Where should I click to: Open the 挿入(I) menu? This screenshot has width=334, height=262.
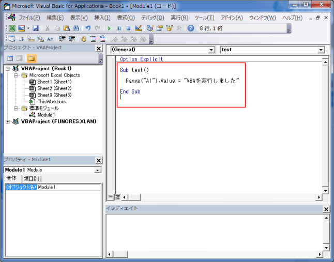point(102,18)
